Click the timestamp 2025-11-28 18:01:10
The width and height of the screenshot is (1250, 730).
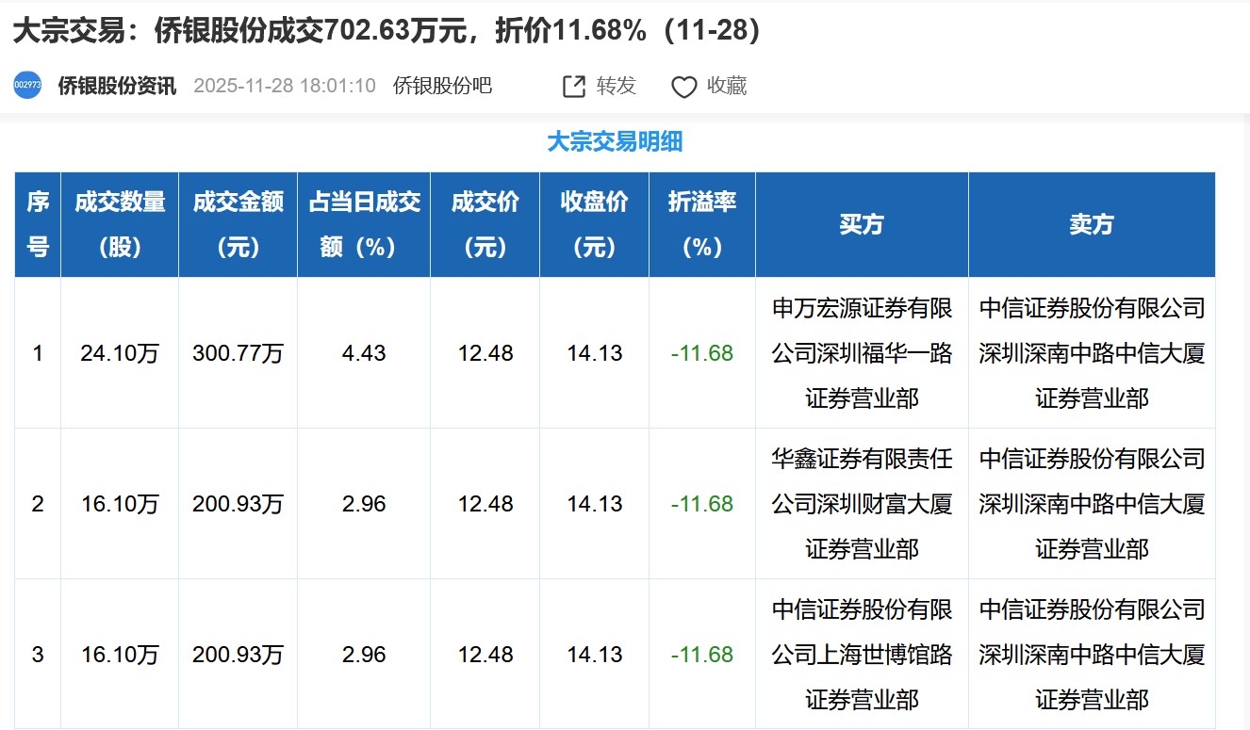[x=285, y=87]
